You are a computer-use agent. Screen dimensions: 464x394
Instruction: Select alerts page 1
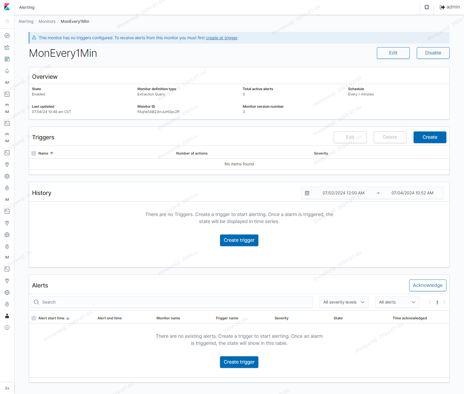click(437, 302)
